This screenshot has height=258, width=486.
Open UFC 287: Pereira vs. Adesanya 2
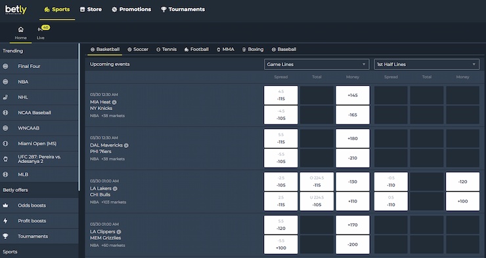(39, 159)
